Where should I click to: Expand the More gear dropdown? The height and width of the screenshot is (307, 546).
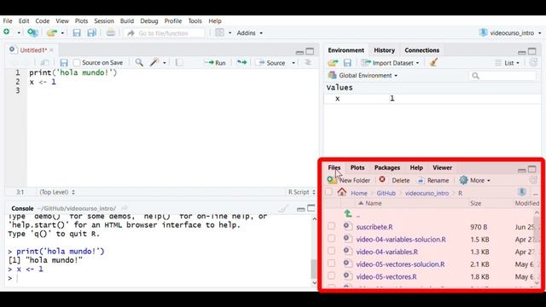pos(474,180)
